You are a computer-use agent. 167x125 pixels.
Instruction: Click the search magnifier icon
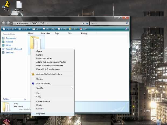[x=127, y=23]
